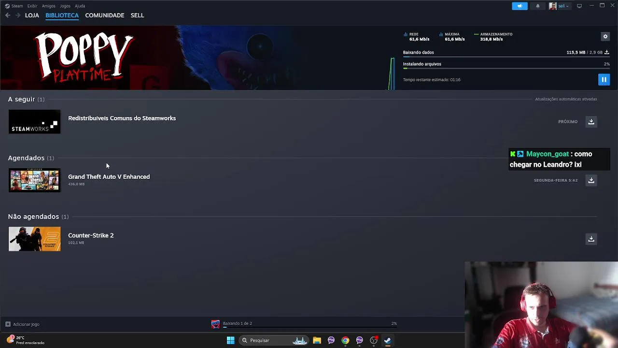618x348 pixels.
Task: Click the Adicionar jogo button
Action: point(22,324)
